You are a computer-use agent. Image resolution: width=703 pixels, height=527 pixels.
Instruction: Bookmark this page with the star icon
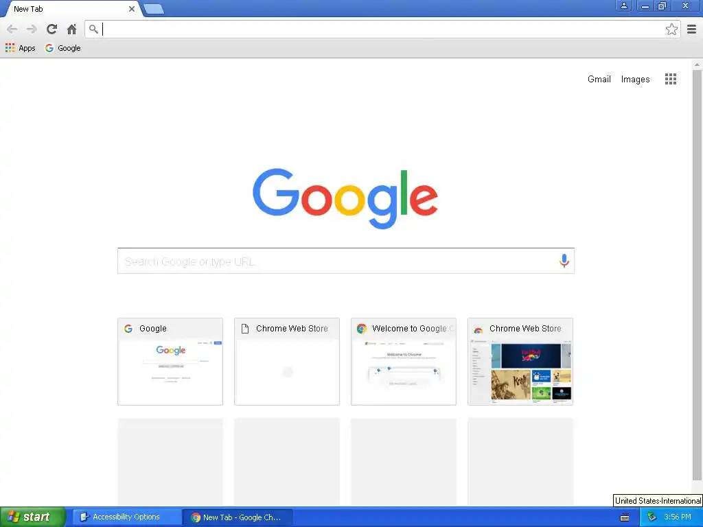[x=671, y=29]
